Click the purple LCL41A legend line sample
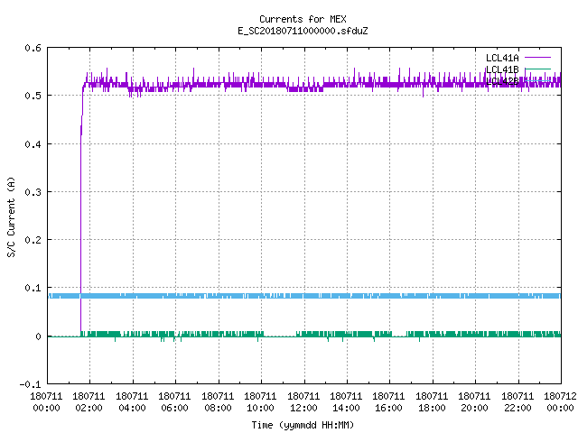This screenshot has width=578, height=433. pos(537,58)
